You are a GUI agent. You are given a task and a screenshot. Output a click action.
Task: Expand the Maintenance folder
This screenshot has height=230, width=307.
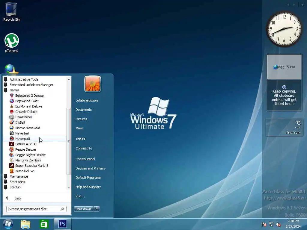pyautogui.click(x=19, y=176)
